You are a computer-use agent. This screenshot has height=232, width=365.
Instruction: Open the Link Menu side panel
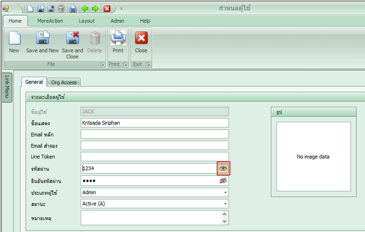tap(7, 86)
